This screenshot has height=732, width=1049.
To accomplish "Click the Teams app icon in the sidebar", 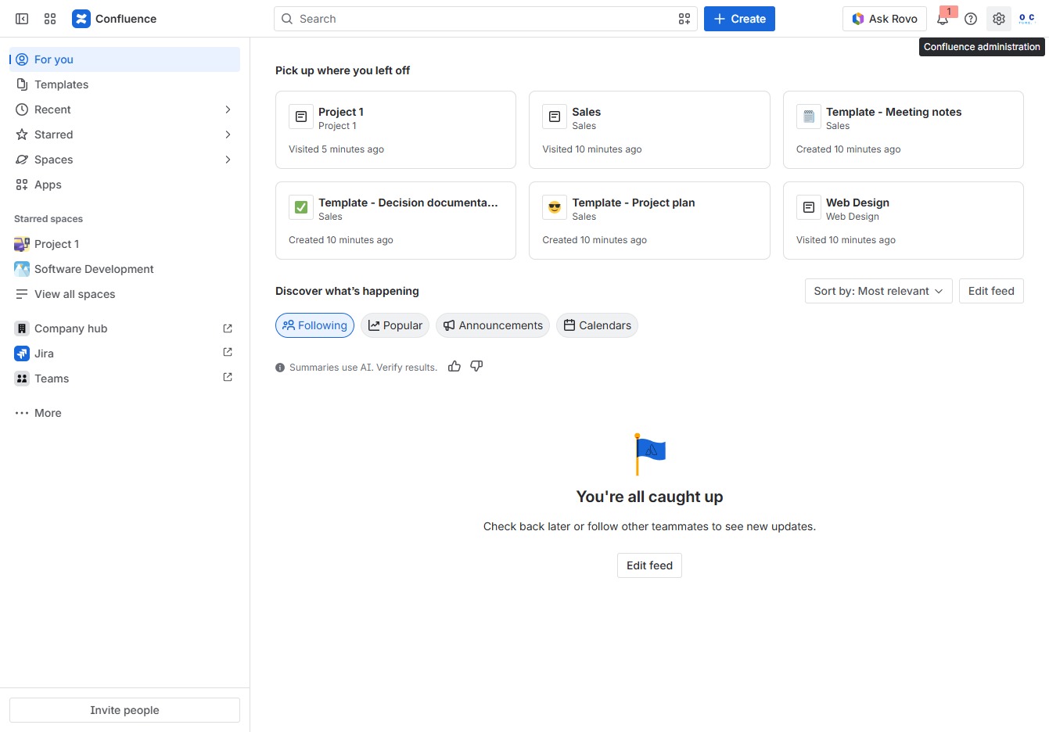I will 22,379.
